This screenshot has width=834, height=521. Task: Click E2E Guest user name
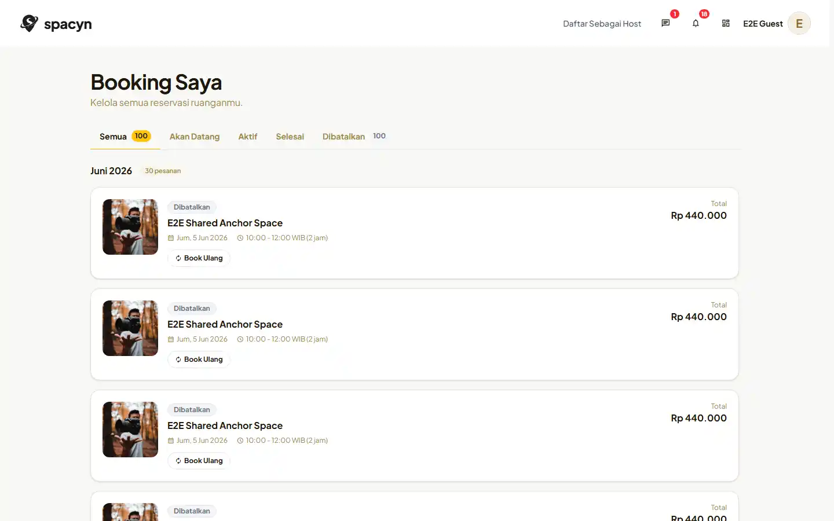[763, 24]
